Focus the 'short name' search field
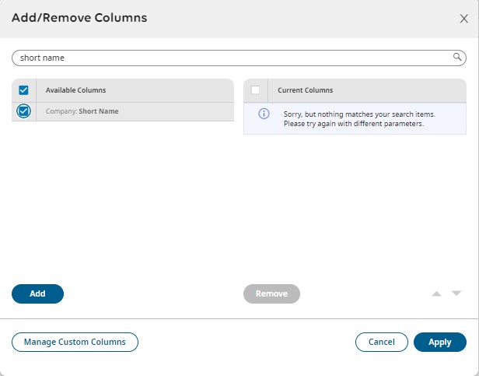 pyautogui.click(x=233, y=58)
